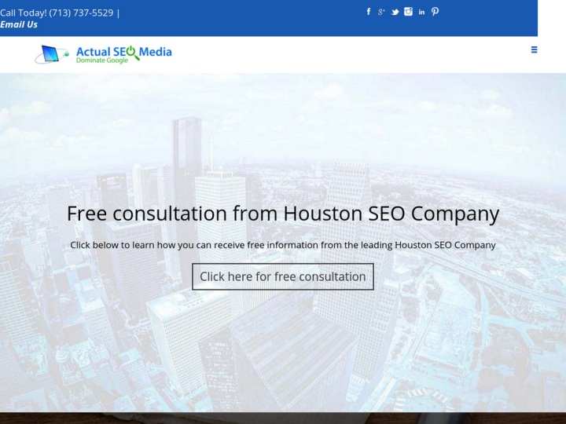Click the dark strip at page bottom
Screen dimensions: 566x424
pyautogui.click(x=283, y=419)
